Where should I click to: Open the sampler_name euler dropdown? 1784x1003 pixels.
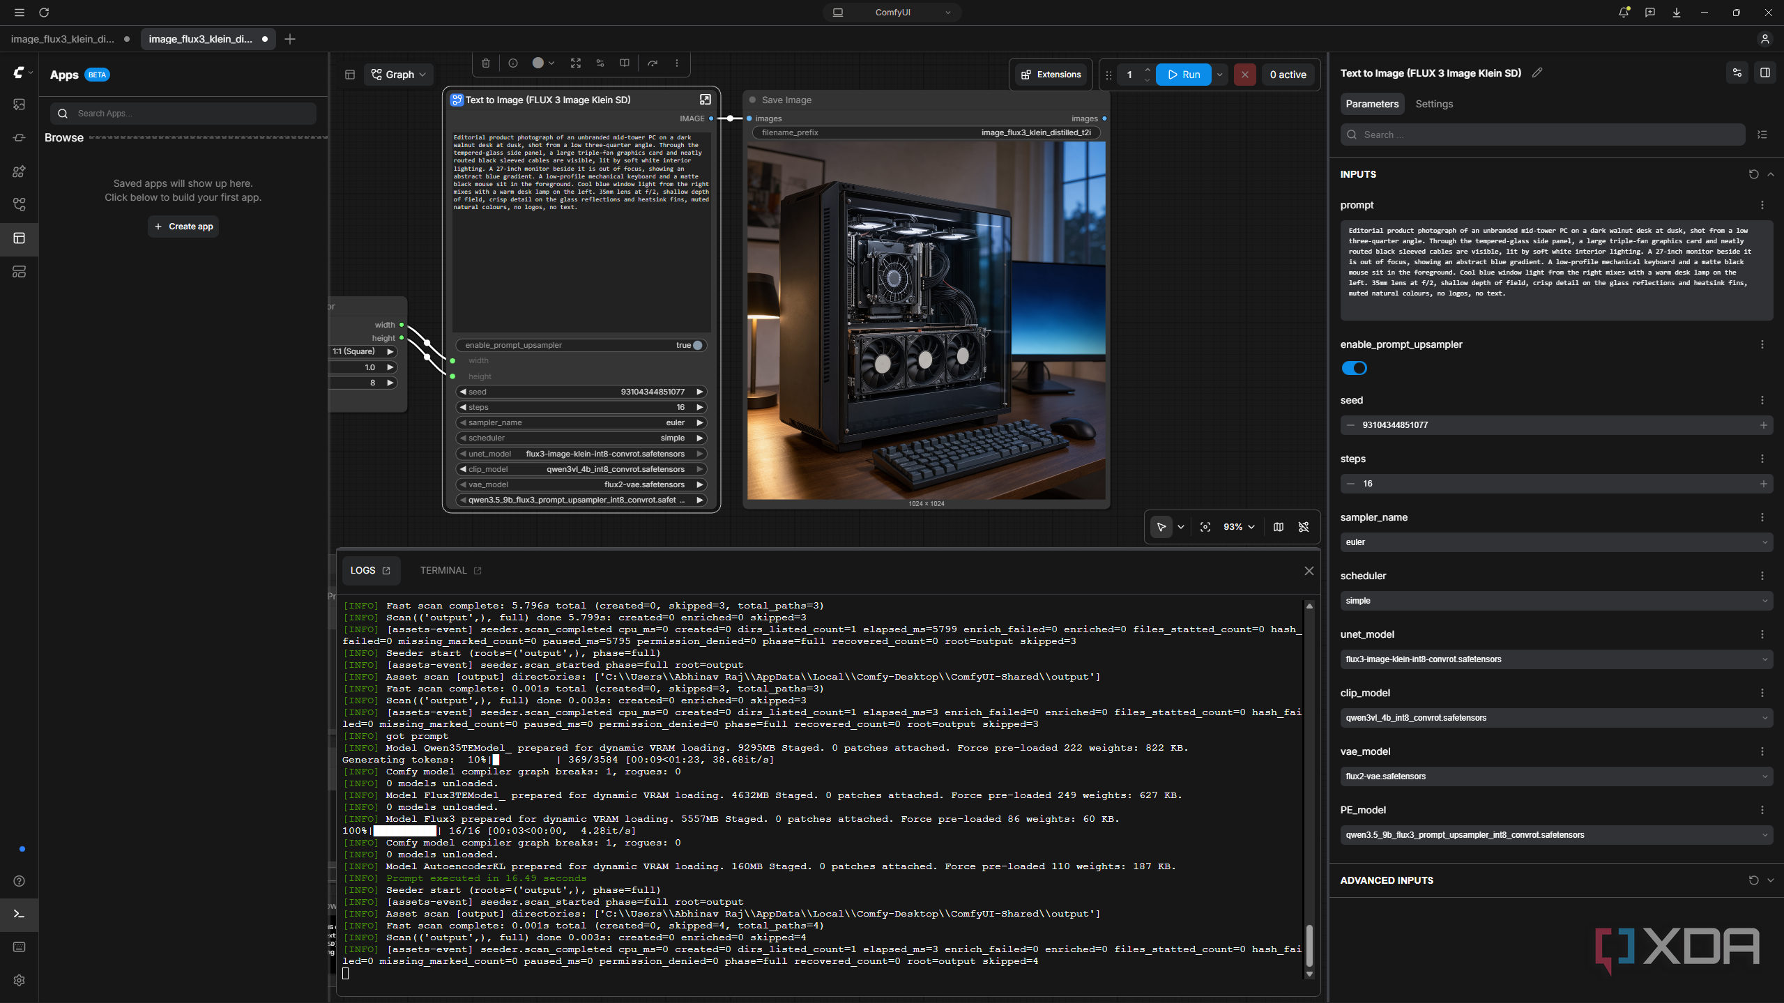[1557, 542]
